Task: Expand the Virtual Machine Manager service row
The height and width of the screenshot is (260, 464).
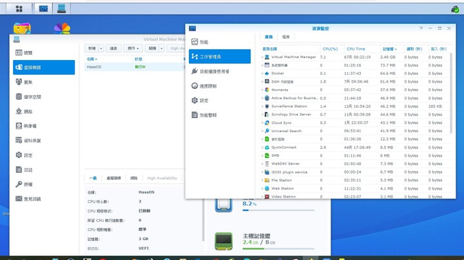Action: (262, 57)
